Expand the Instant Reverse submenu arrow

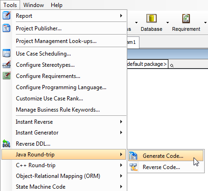coord(121,121)
